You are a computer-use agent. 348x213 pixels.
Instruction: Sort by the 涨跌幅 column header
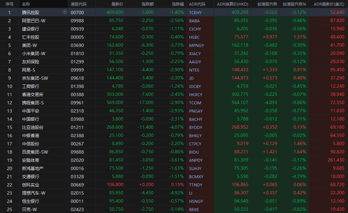tap(178, 4)
